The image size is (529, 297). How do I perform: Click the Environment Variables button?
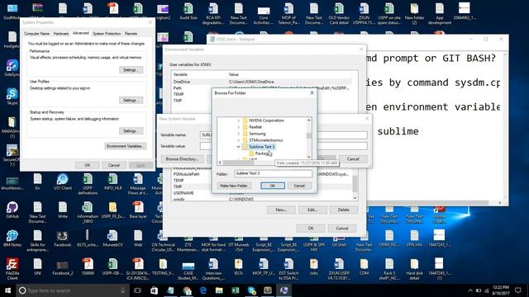coord(126,146)
